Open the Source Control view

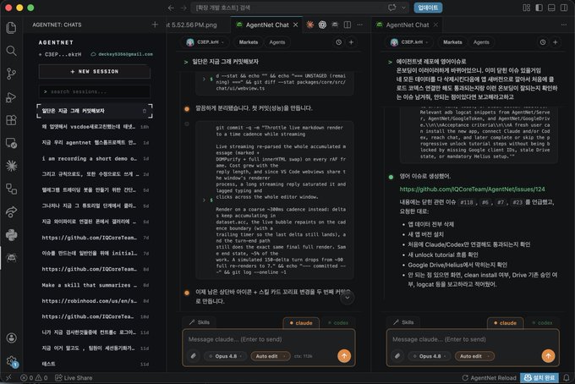pos(11,74)
